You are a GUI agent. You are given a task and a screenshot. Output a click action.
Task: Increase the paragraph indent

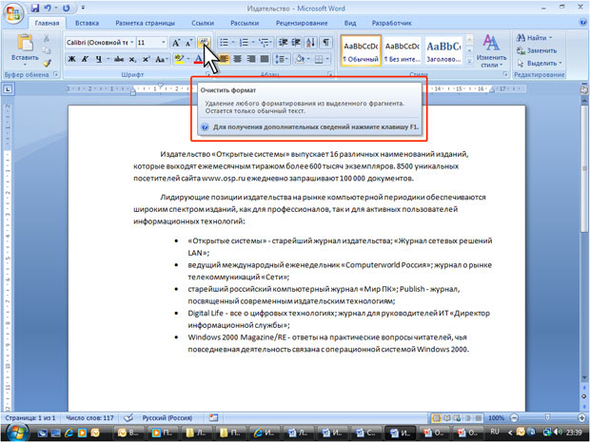(x=296, y=43)
